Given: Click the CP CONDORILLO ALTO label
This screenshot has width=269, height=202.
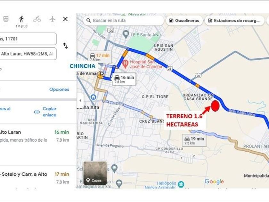Looking at the screenshot, I should point(169,150).
